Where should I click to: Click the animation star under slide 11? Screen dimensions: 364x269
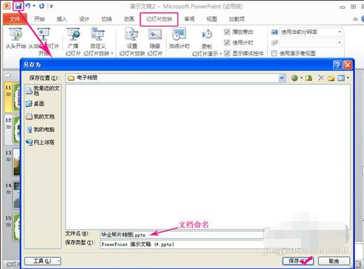[x=8, y=94]
